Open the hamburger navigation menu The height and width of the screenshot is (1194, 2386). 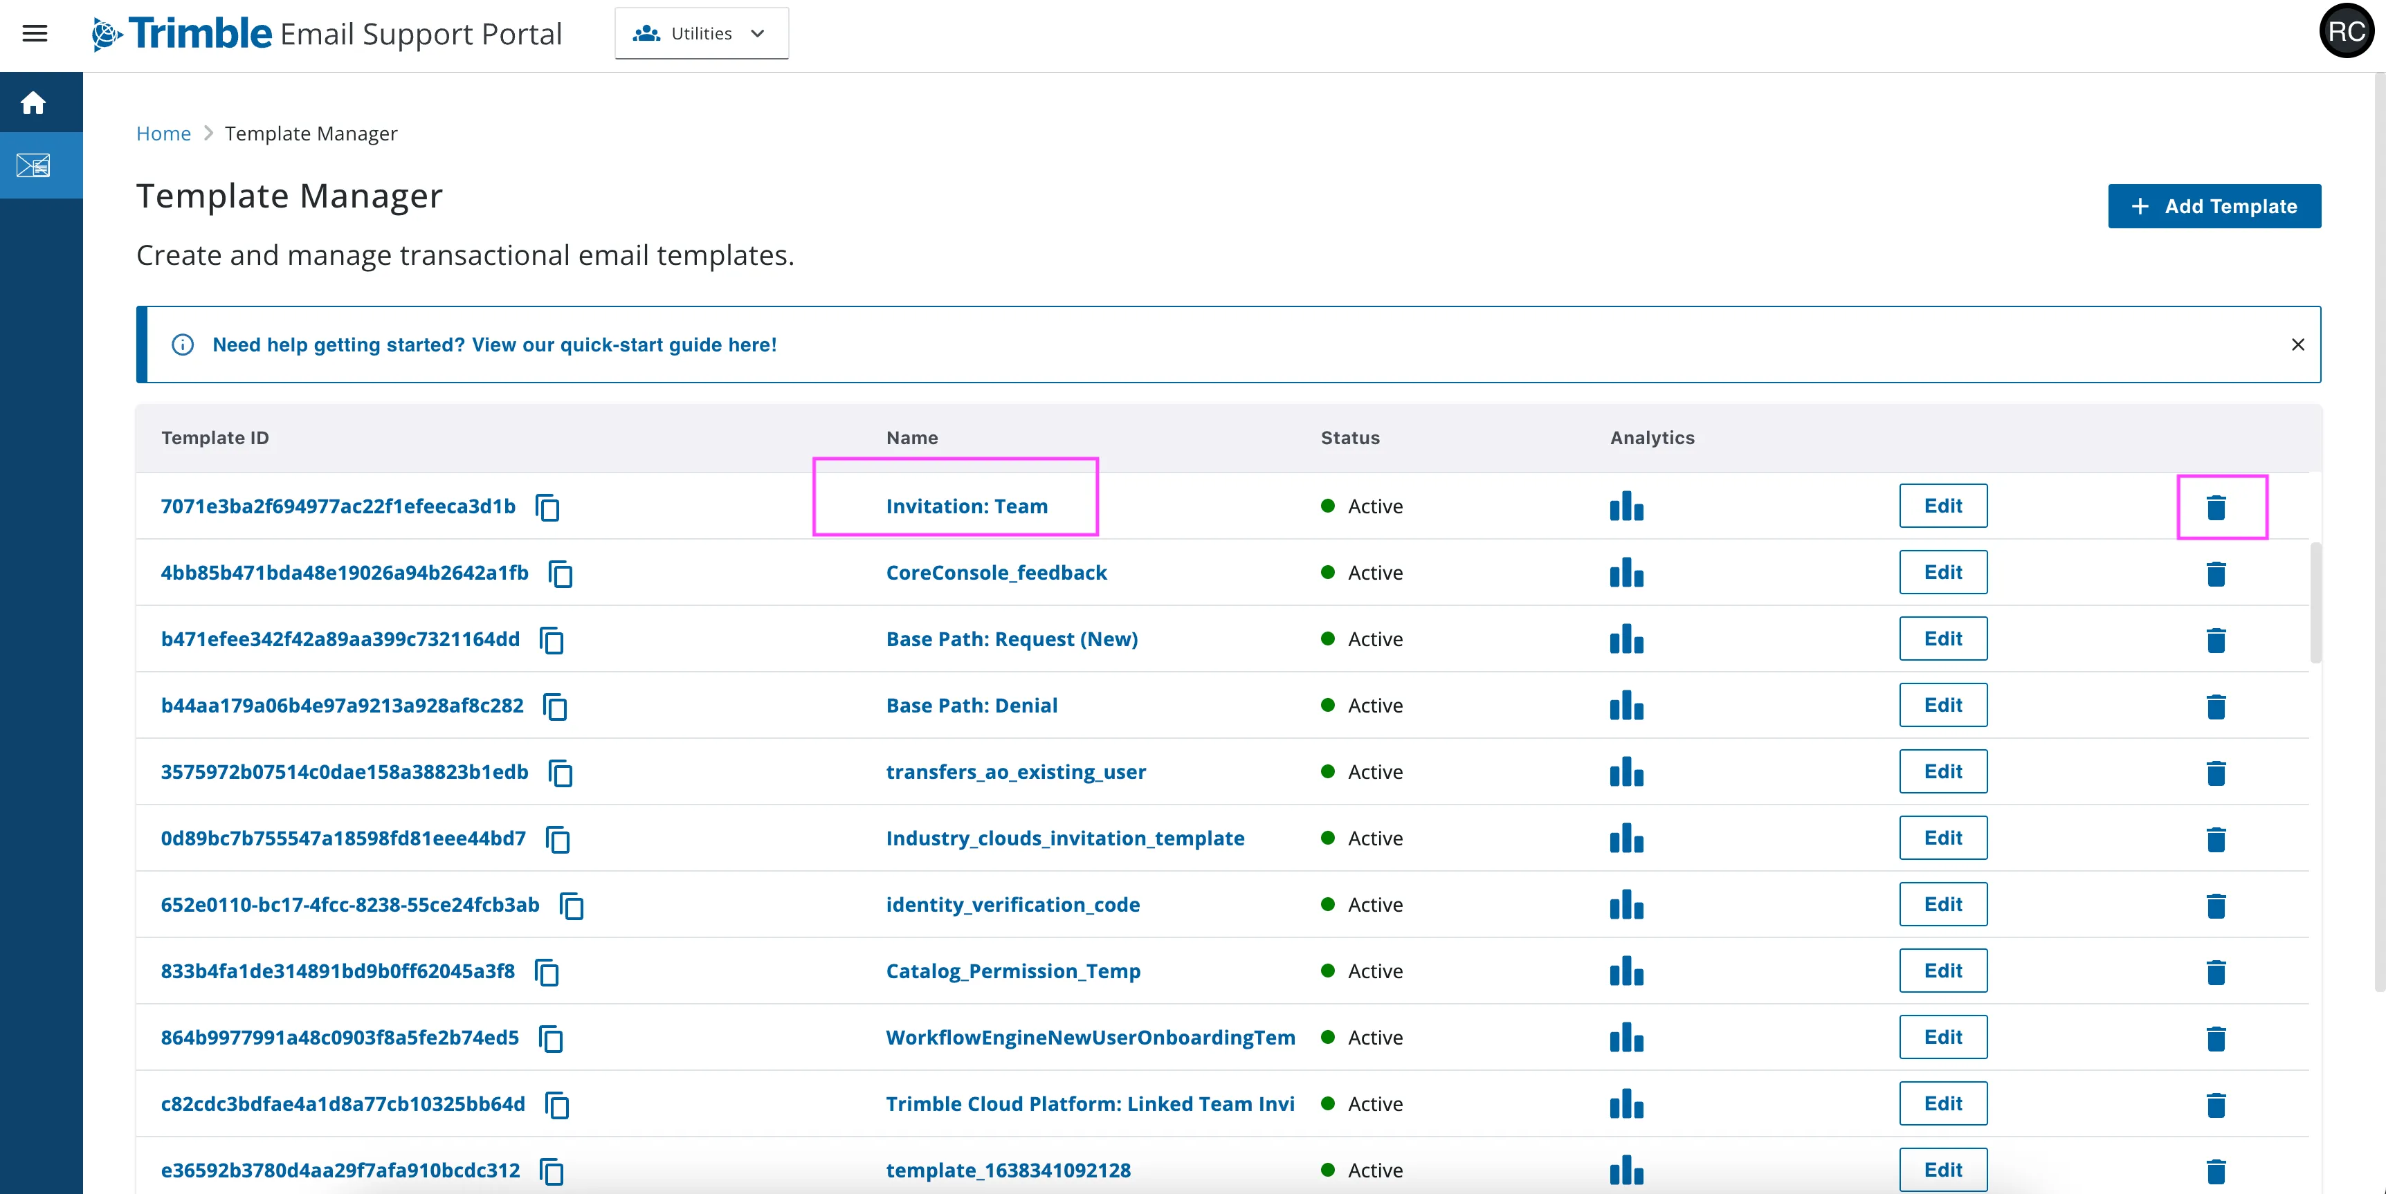coord(35,35)
